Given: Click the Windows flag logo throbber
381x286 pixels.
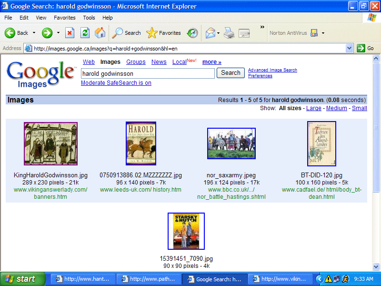Looking at the screenshot, I should 371,18.
